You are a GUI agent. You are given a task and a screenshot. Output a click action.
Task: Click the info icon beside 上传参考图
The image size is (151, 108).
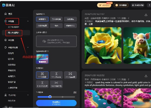pos(46,32)
